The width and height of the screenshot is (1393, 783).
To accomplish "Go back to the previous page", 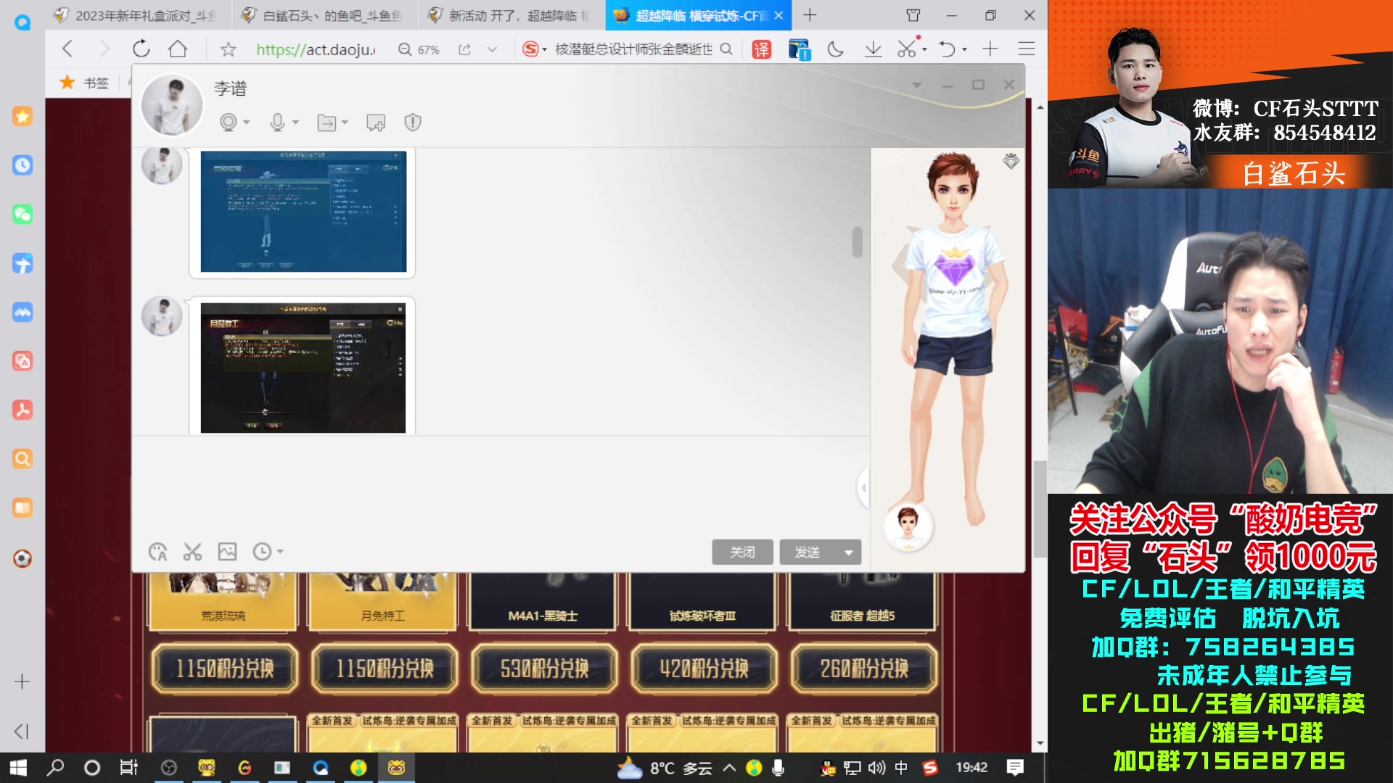I will [x=67, y=49].
